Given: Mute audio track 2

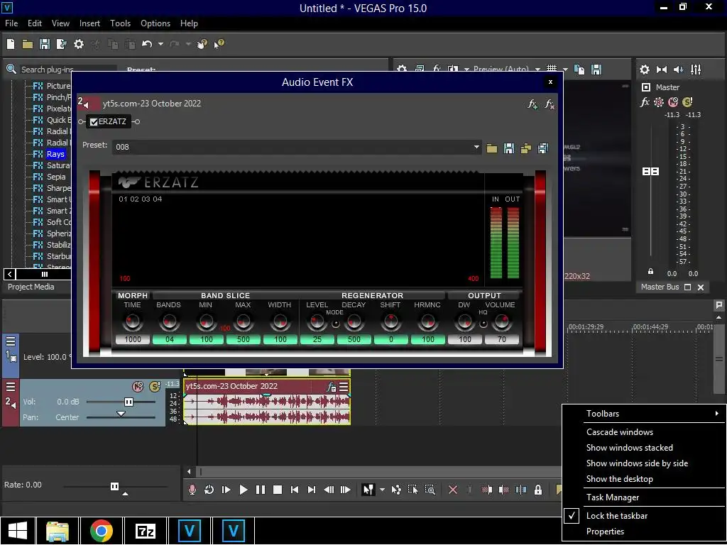Looking at the screenshot, I should click(138, 387).
